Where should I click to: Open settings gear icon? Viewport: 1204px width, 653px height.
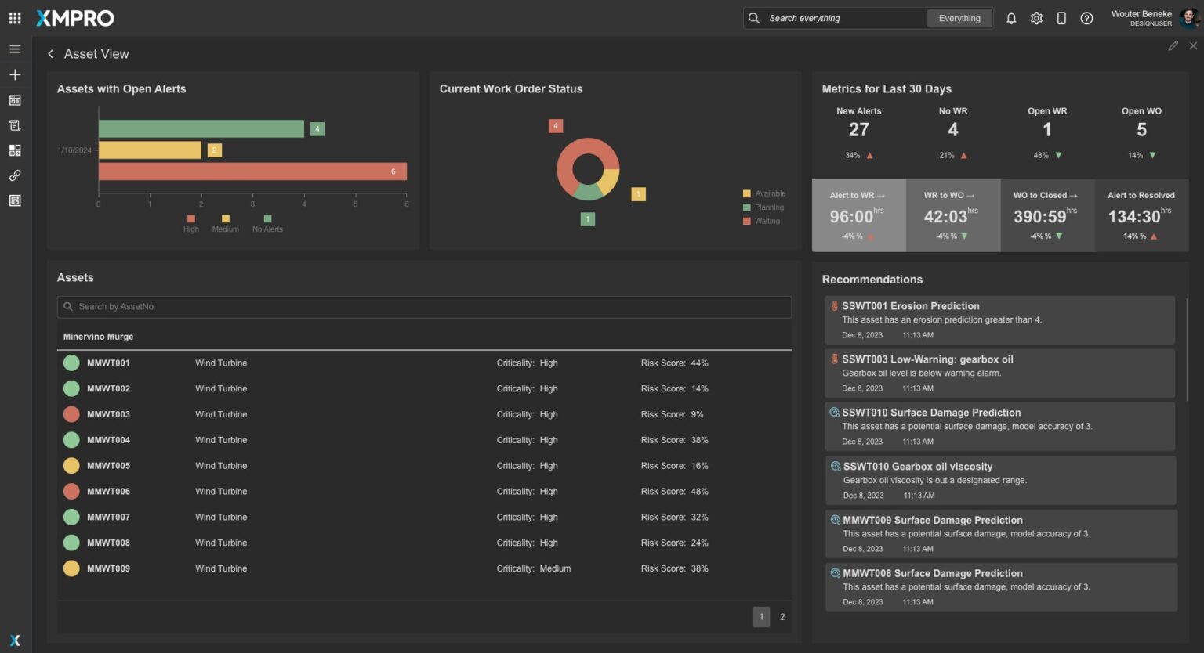[x=1036, y=18]
